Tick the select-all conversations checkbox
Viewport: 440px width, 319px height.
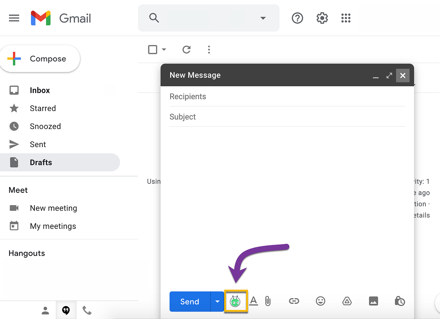coord(152,49)
